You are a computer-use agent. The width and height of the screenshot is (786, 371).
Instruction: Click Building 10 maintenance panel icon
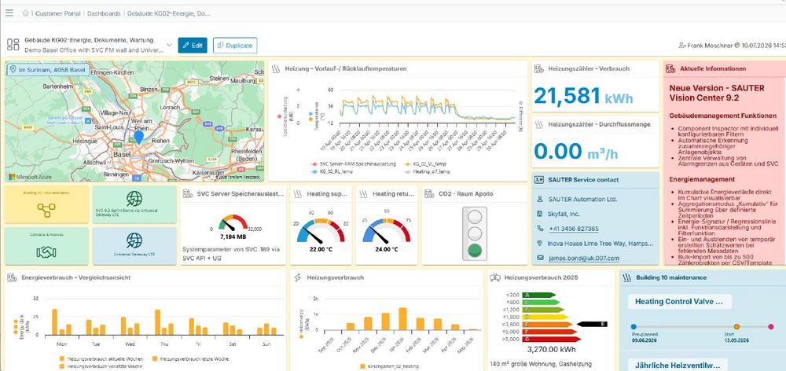(626, 277)
